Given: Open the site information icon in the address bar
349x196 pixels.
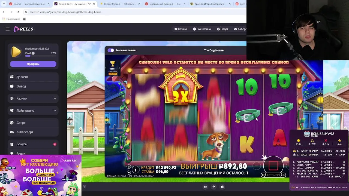Looking at the screenshot, I should click(26, 12).
